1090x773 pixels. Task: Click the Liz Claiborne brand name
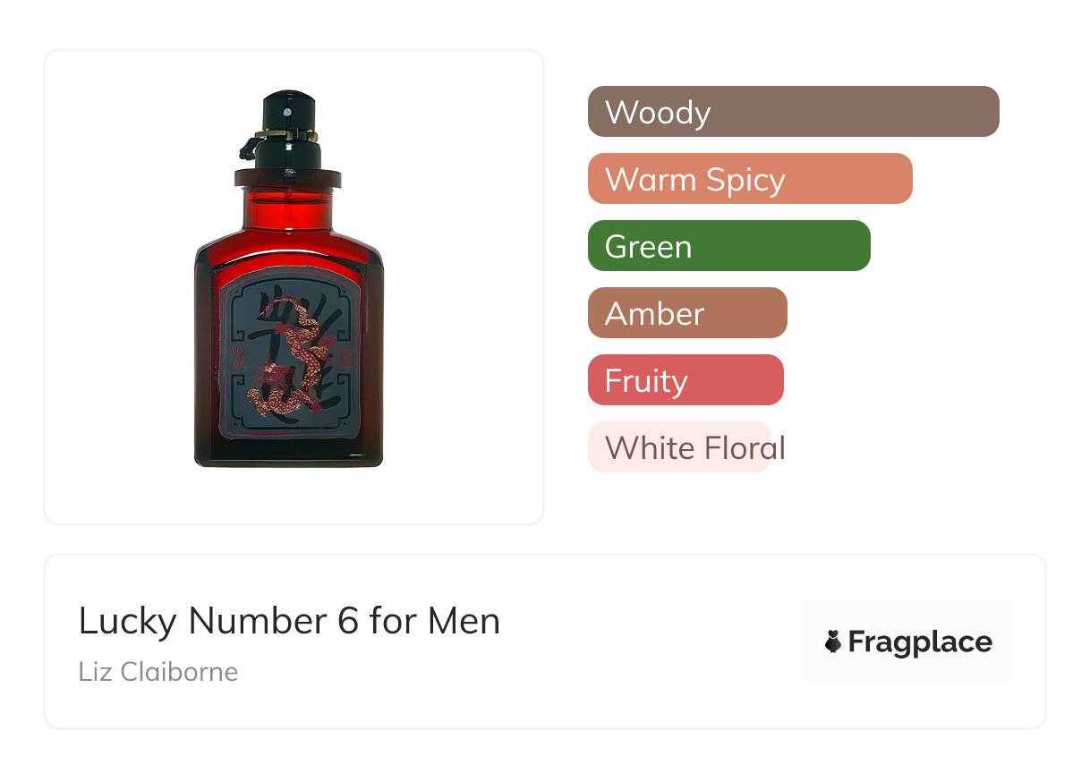(x=158, y=672)
